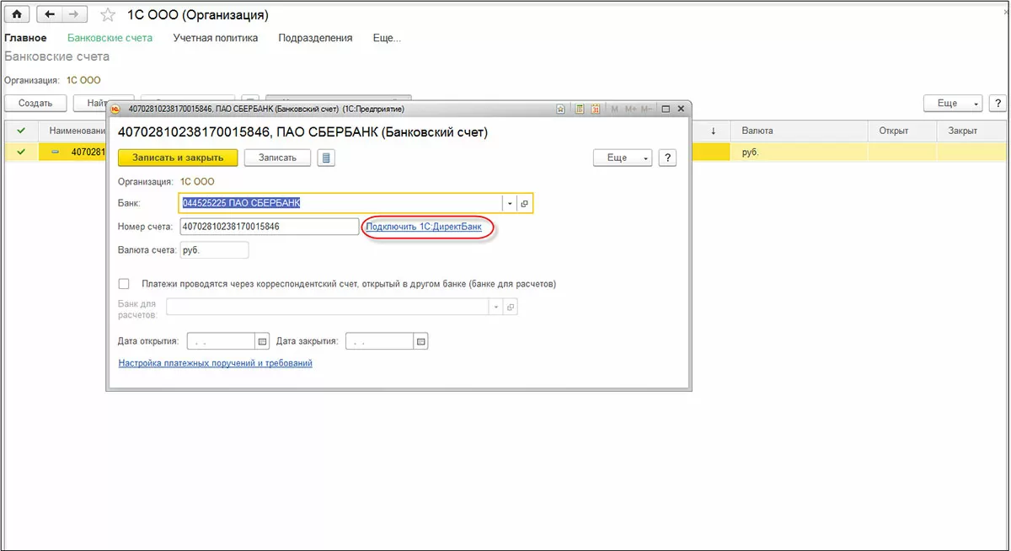Navigate forward with the right arrow

(x=74, y=15)
